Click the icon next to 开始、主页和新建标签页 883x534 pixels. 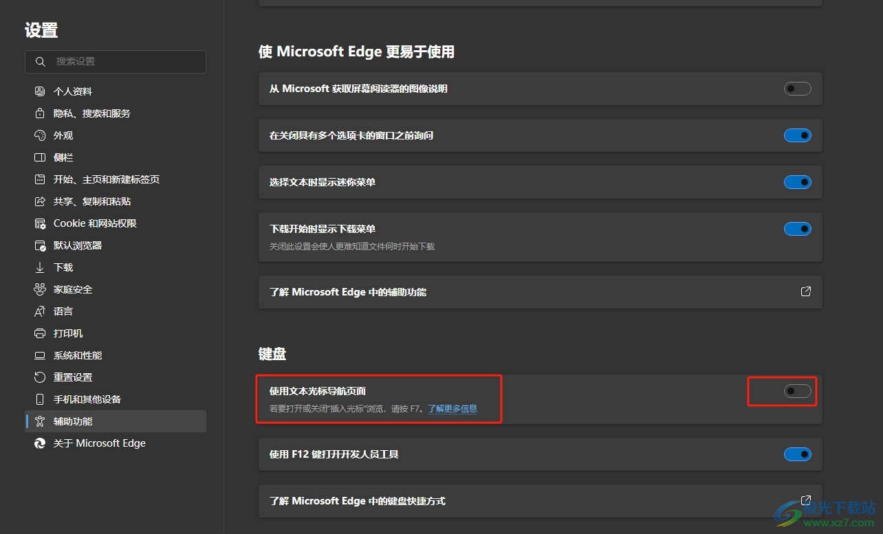pos(40,179)
